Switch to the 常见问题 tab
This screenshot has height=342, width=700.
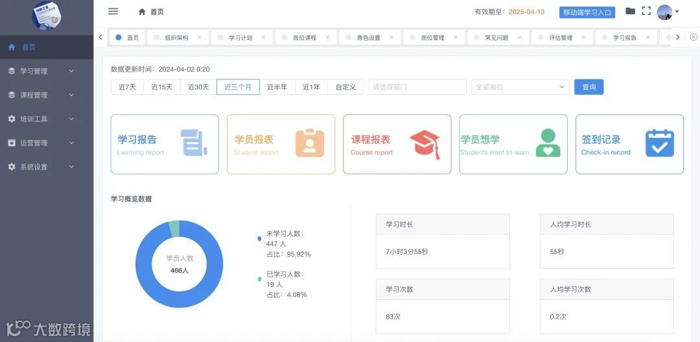pos(497,38)
